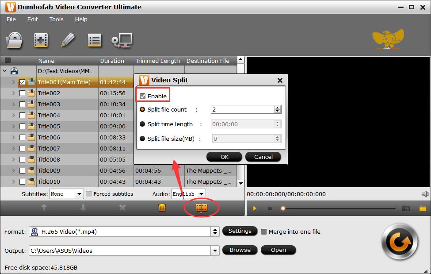431x274 pixels.
Task: Click the Add Video film icon
Action: [41, 40]
